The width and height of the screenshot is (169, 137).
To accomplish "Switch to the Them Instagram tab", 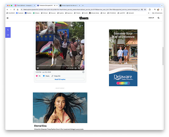I will coord(25,5).
